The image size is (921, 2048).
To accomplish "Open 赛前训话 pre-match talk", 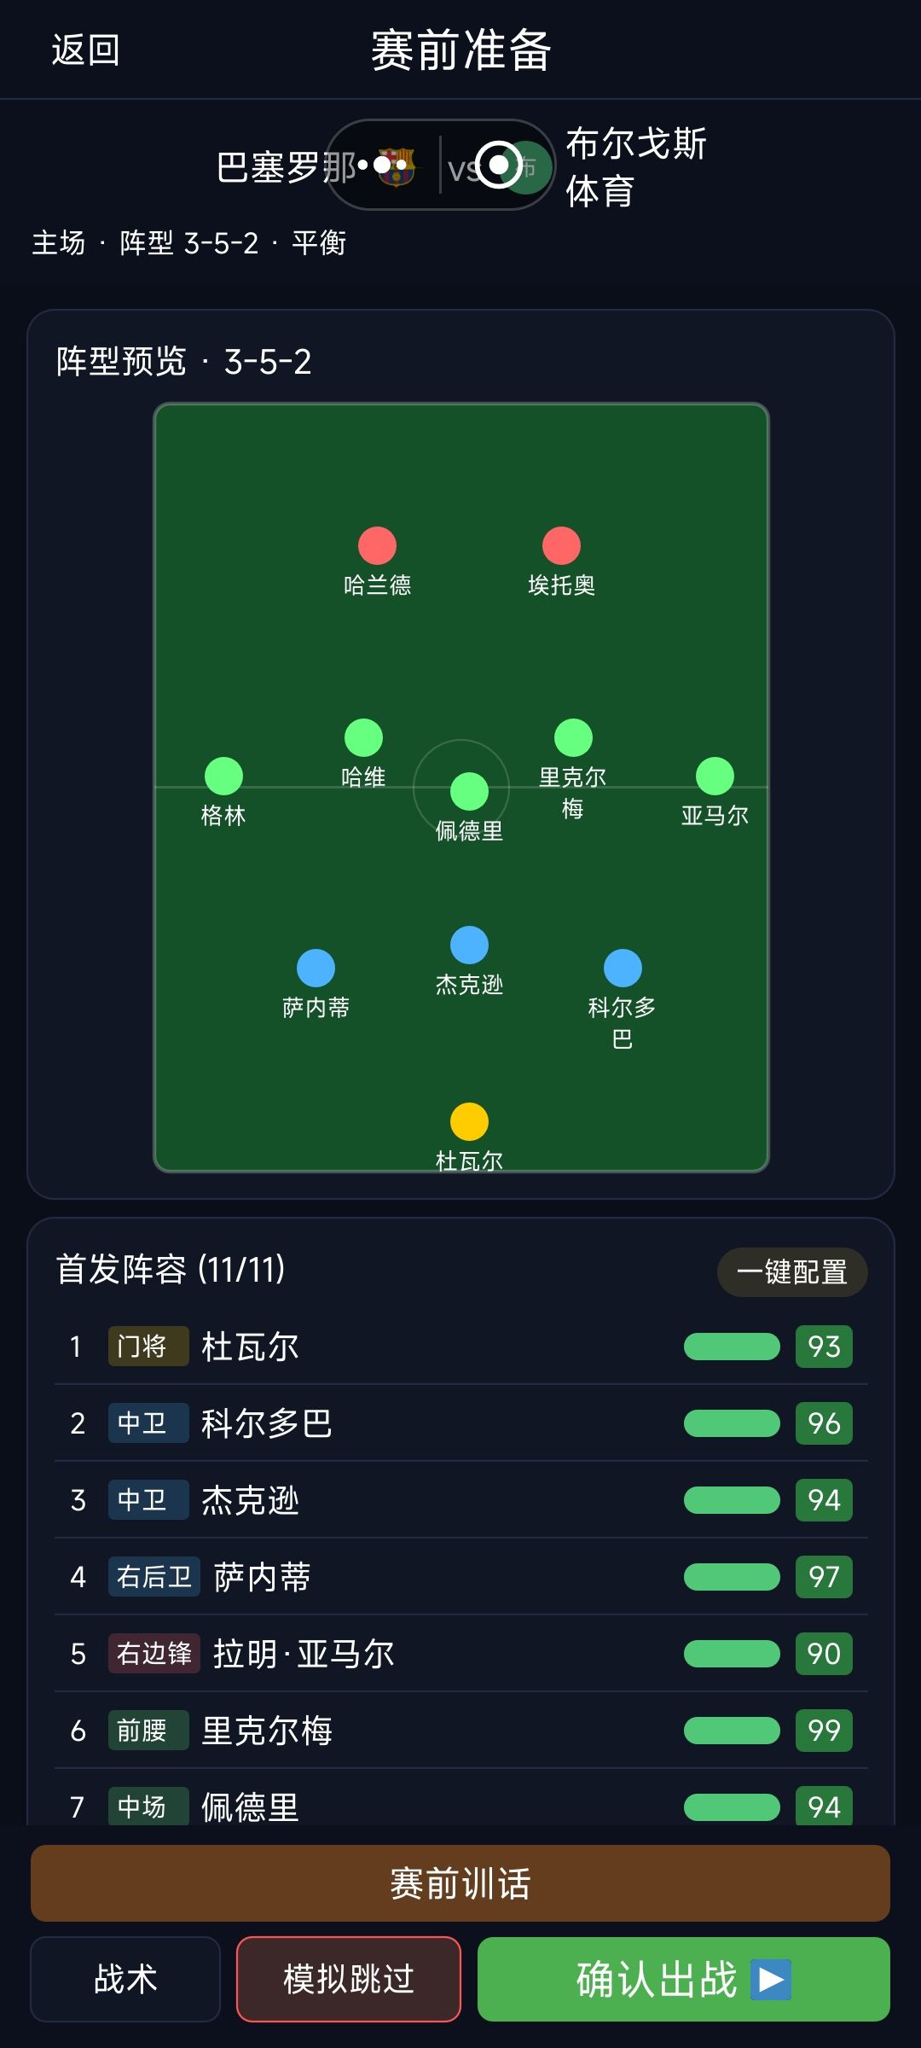I will (460, 1883).
